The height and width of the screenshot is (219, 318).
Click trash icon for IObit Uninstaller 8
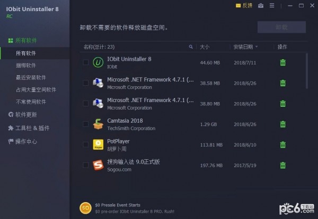click(x=282, y=62)
